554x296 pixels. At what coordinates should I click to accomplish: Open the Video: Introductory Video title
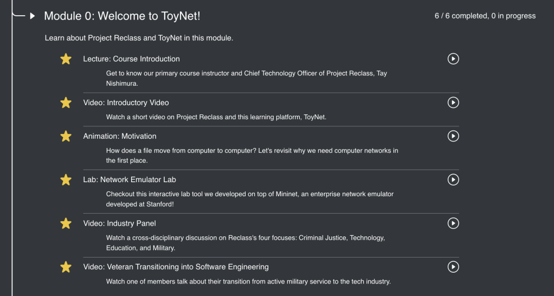coord(126,102)
